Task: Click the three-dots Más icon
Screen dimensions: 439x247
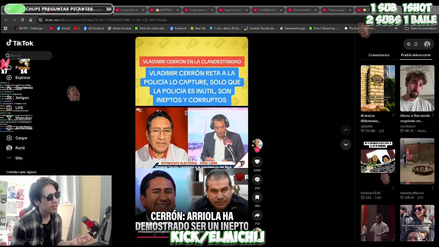Action: tap(9, 158)
